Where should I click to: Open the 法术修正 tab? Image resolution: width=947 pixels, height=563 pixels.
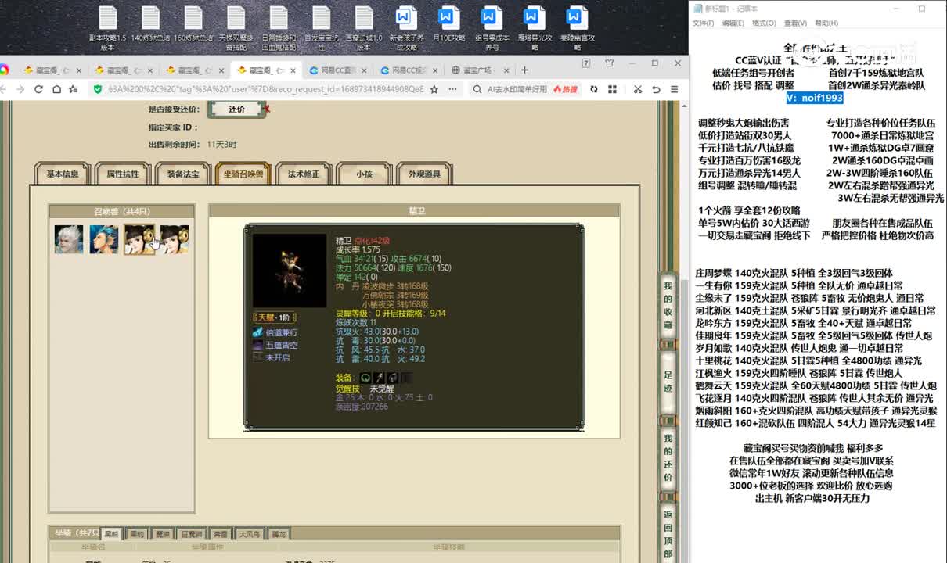(x=304, y=174)
